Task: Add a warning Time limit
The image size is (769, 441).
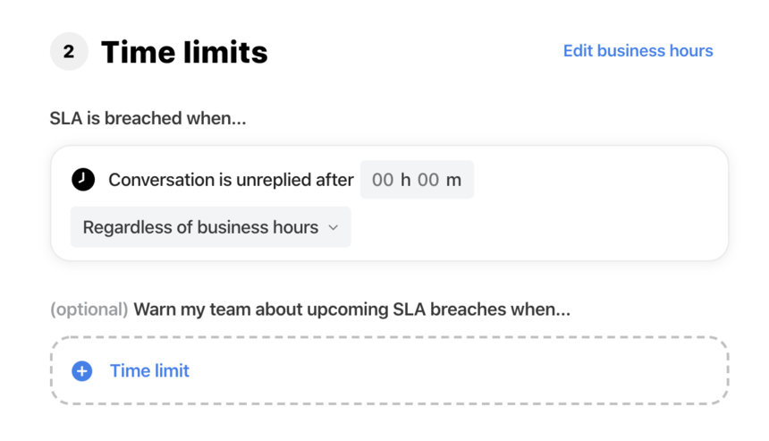Action: point(149,371)
